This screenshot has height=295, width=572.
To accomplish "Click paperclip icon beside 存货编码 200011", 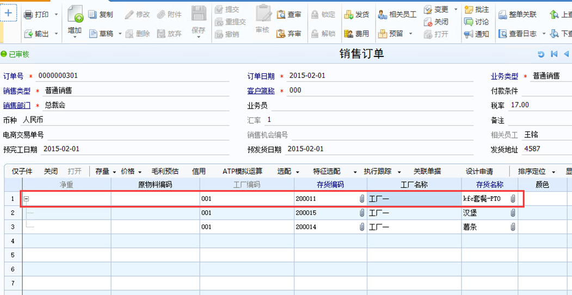I will (362, 199).
